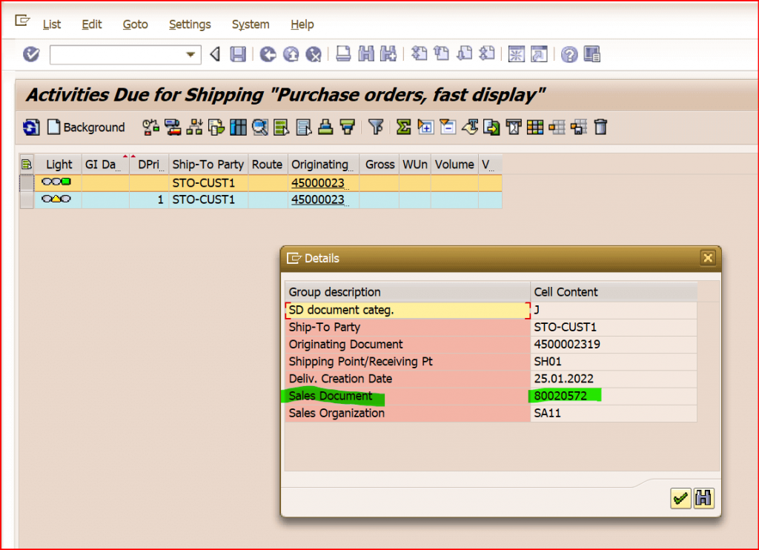This screenshot has height=550, width=759.
Task: Click the expand subtotals plus icon
Action: [x=425, y=127]
